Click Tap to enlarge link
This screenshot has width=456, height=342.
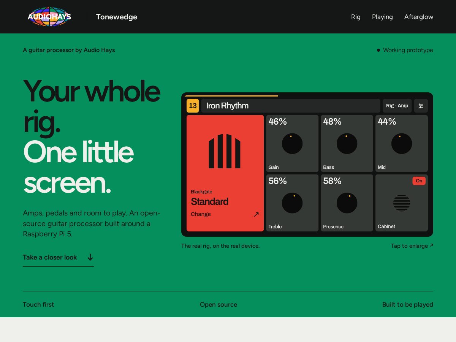(412, 246)
